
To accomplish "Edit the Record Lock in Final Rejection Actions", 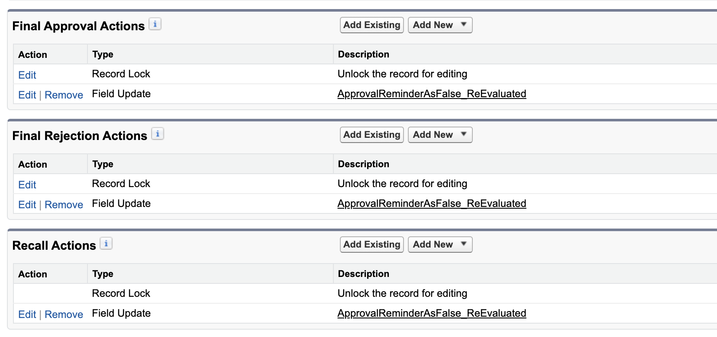I will [x=27, y=184].
